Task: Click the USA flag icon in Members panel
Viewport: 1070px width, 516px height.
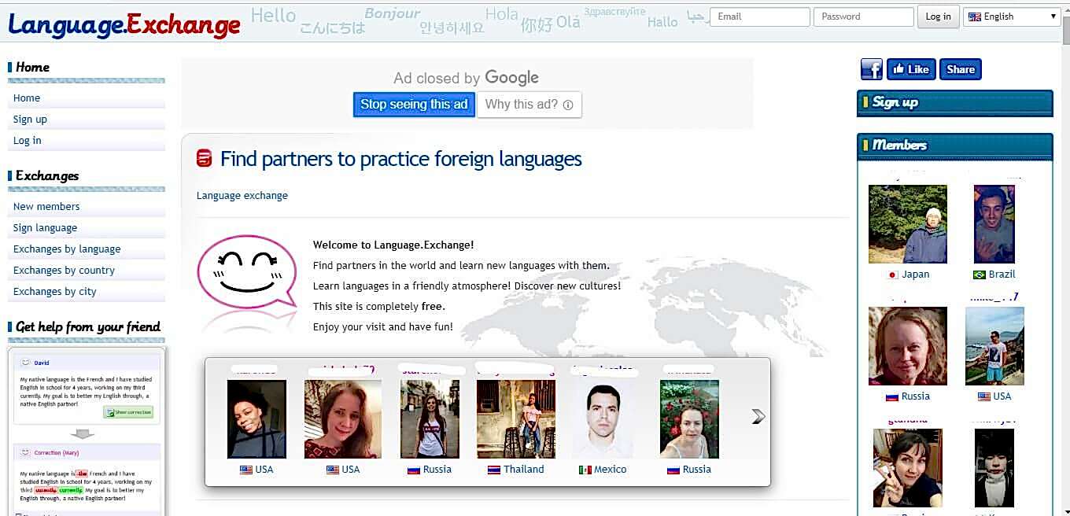Action: coord(984,397)
